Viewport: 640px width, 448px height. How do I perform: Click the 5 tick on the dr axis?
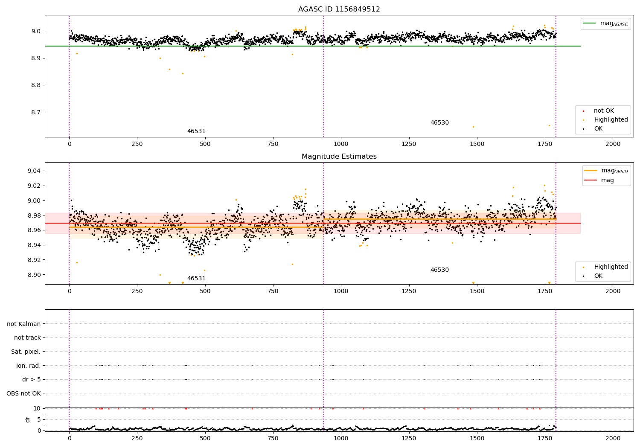(x=39, y=419)
